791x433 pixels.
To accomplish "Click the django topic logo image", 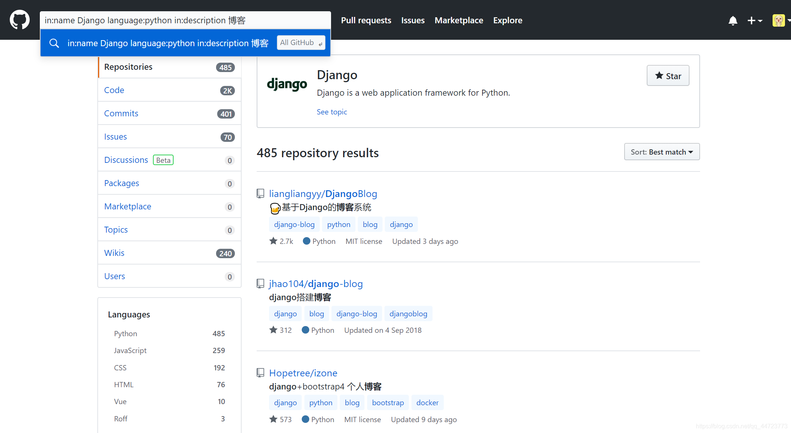I will (x=287, y=84).
